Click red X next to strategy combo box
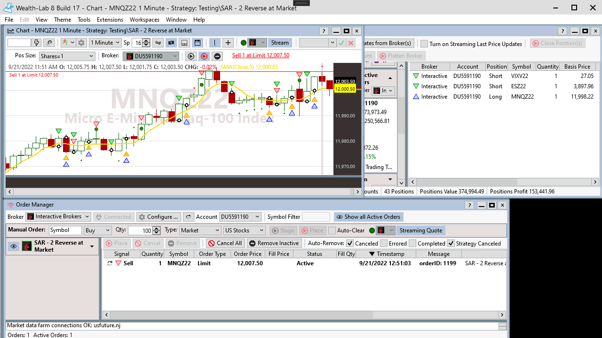This screenshot has height=338, width=602. tap(351, 43)
